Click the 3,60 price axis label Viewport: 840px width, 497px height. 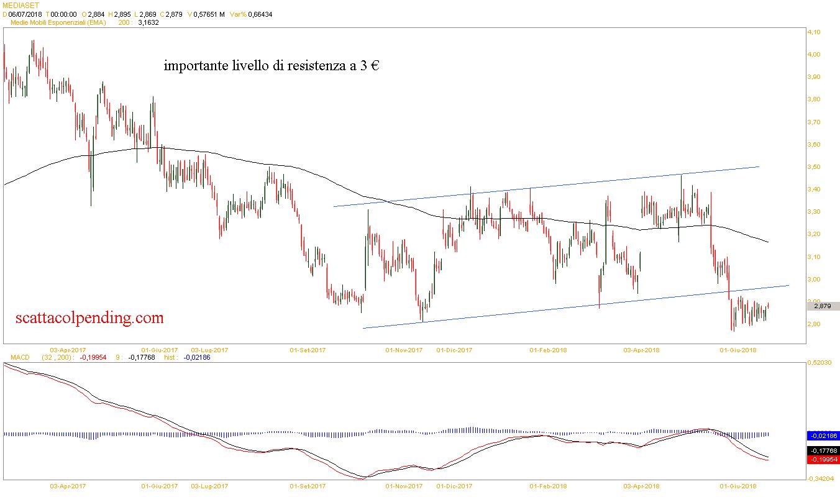(x=814, y=144)
